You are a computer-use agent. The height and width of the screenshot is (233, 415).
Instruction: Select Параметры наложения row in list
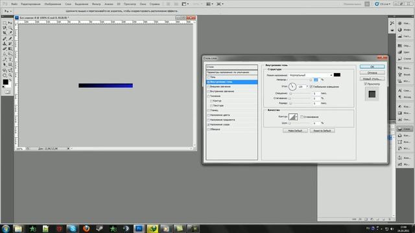click(232, 72)
